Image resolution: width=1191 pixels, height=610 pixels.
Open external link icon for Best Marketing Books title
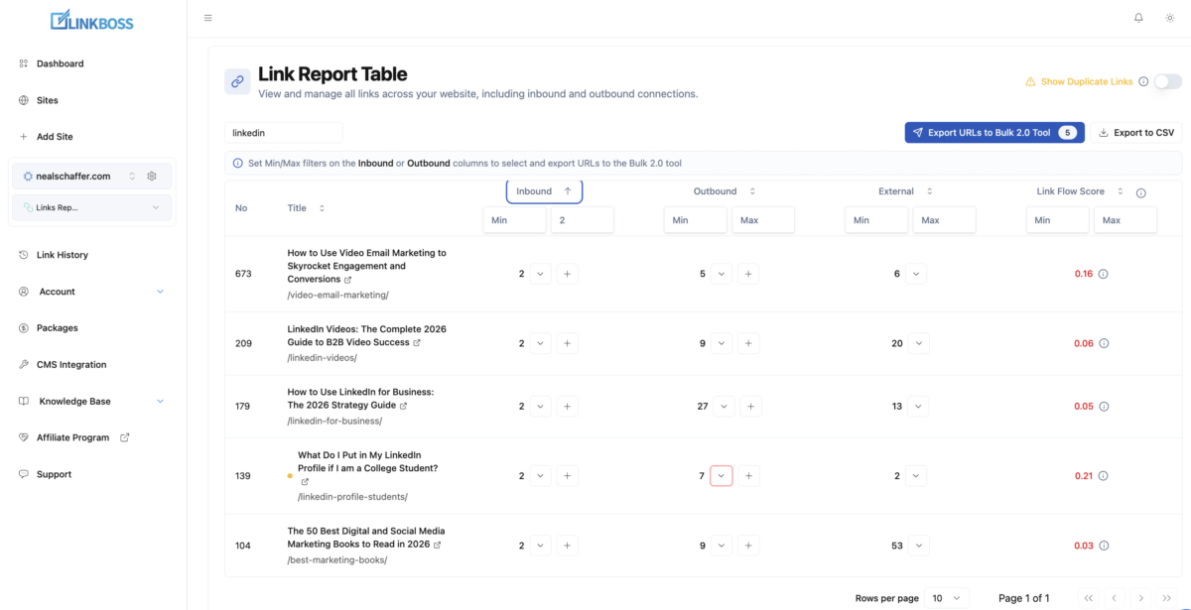click(438, 545)
